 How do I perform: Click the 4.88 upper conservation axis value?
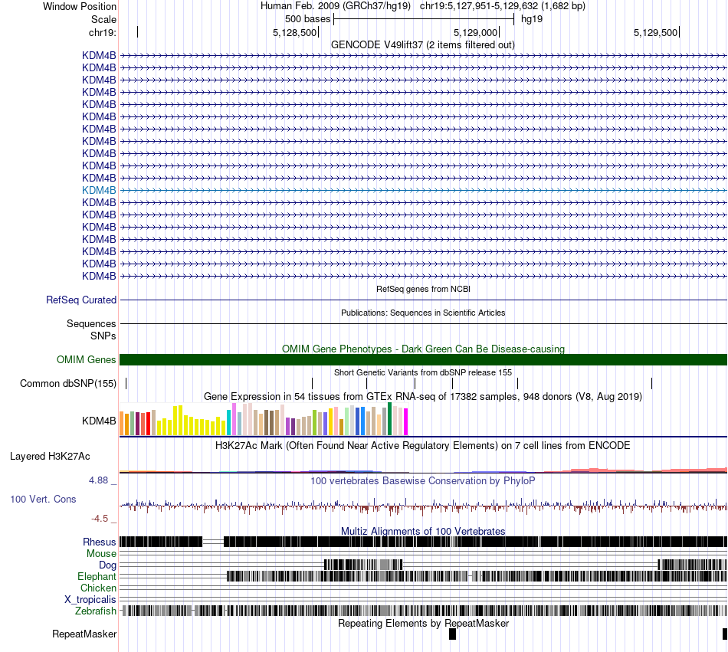tap(98, 480)
